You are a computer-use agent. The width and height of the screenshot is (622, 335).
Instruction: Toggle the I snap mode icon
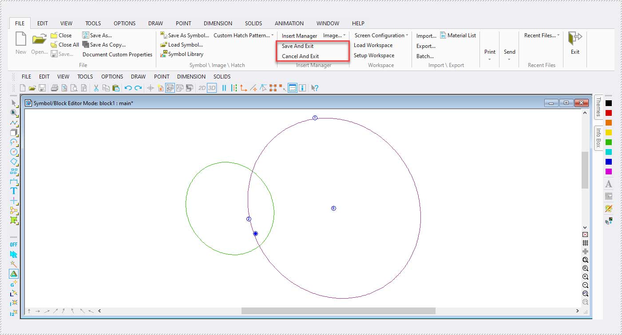point(14,303)
